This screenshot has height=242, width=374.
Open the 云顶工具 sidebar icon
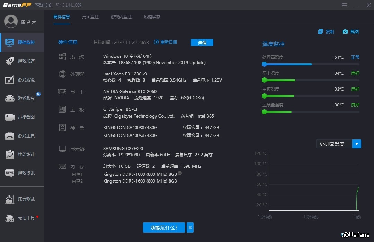[x=10, y=218]
